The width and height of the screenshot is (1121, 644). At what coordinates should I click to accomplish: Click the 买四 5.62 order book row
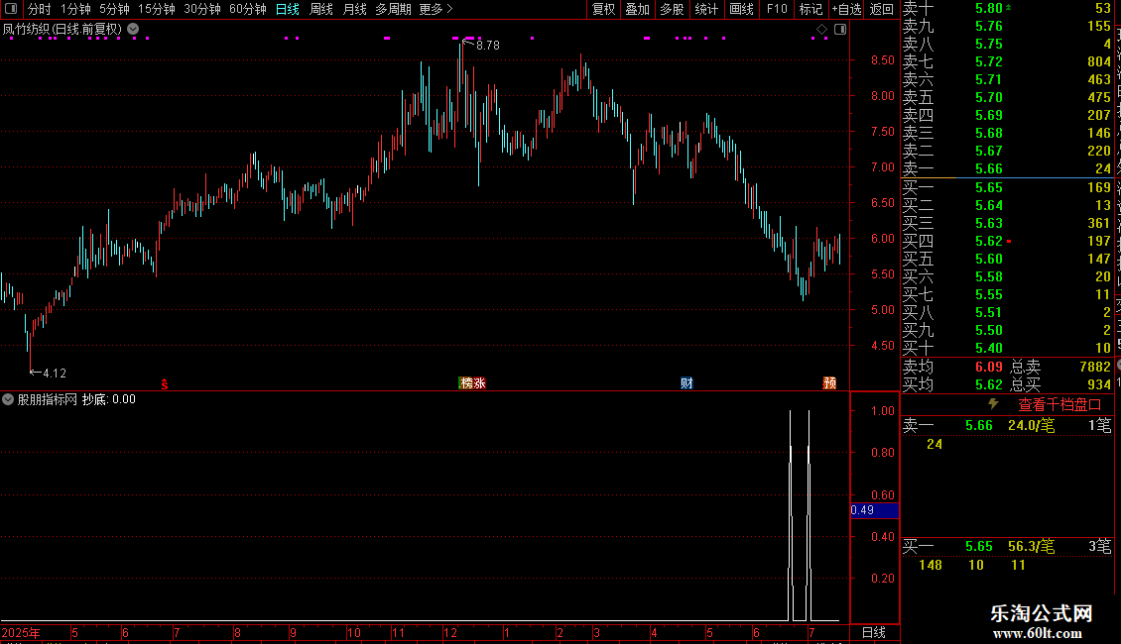tap(1007, 241)
